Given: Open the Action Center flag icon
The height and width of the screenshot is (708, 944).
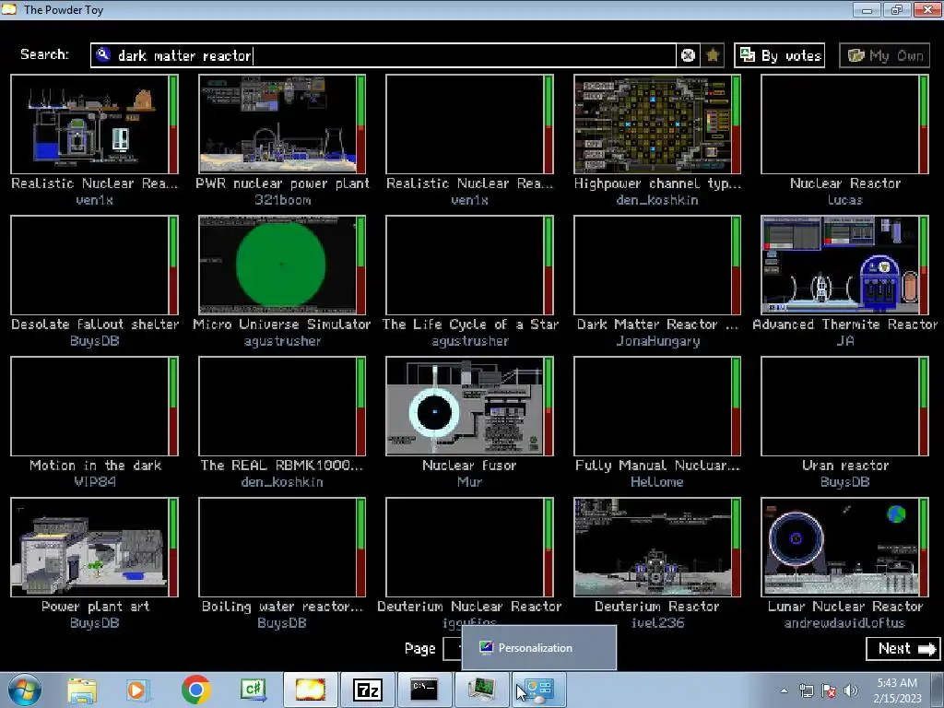Looking at the screenshot, I should point(829,690).
